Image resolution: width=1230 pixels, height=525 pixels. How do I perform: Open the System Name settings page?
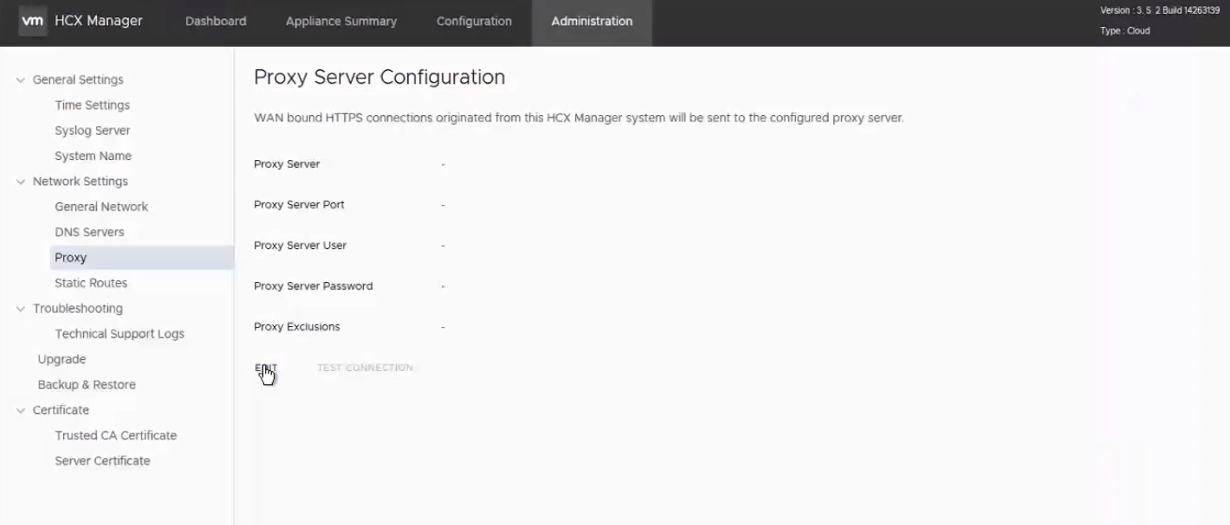(93, 157)
